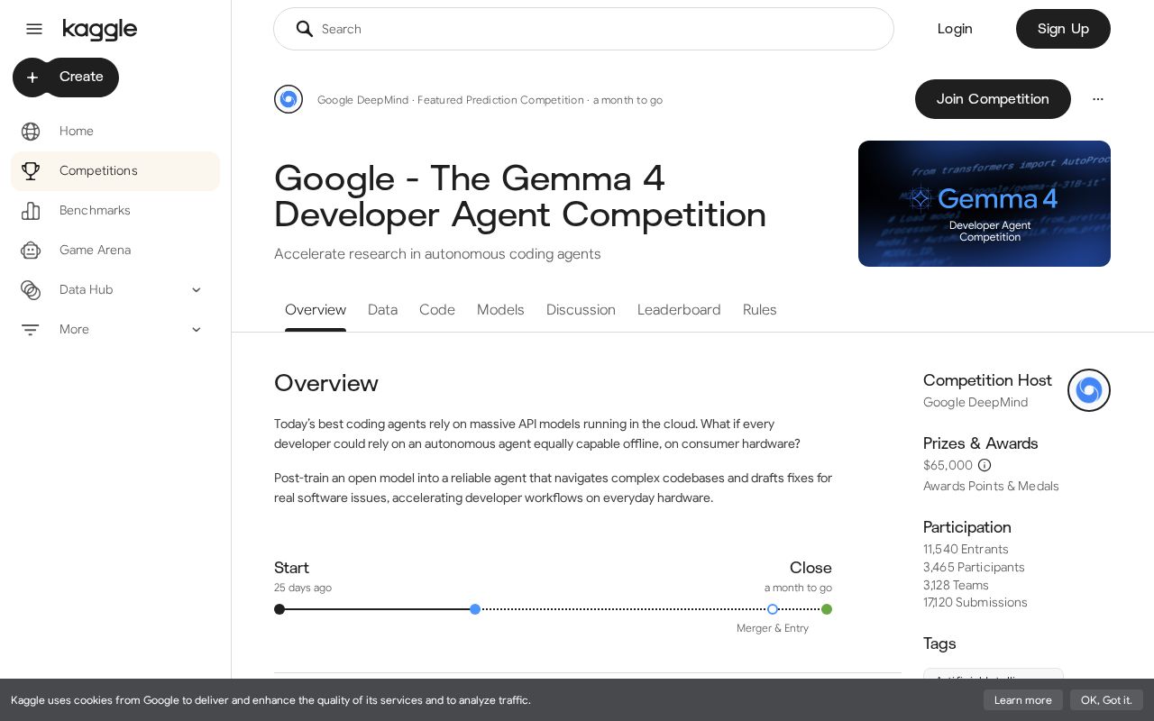Click the Google DeepMind header avatar
This screenshot has height=721, width=1154.
pyautogui.click(x=288, y=99)
